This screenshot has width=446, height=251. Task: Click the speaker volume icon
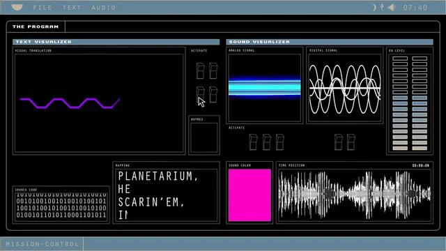pyautogui.click(x=392, y=8)
